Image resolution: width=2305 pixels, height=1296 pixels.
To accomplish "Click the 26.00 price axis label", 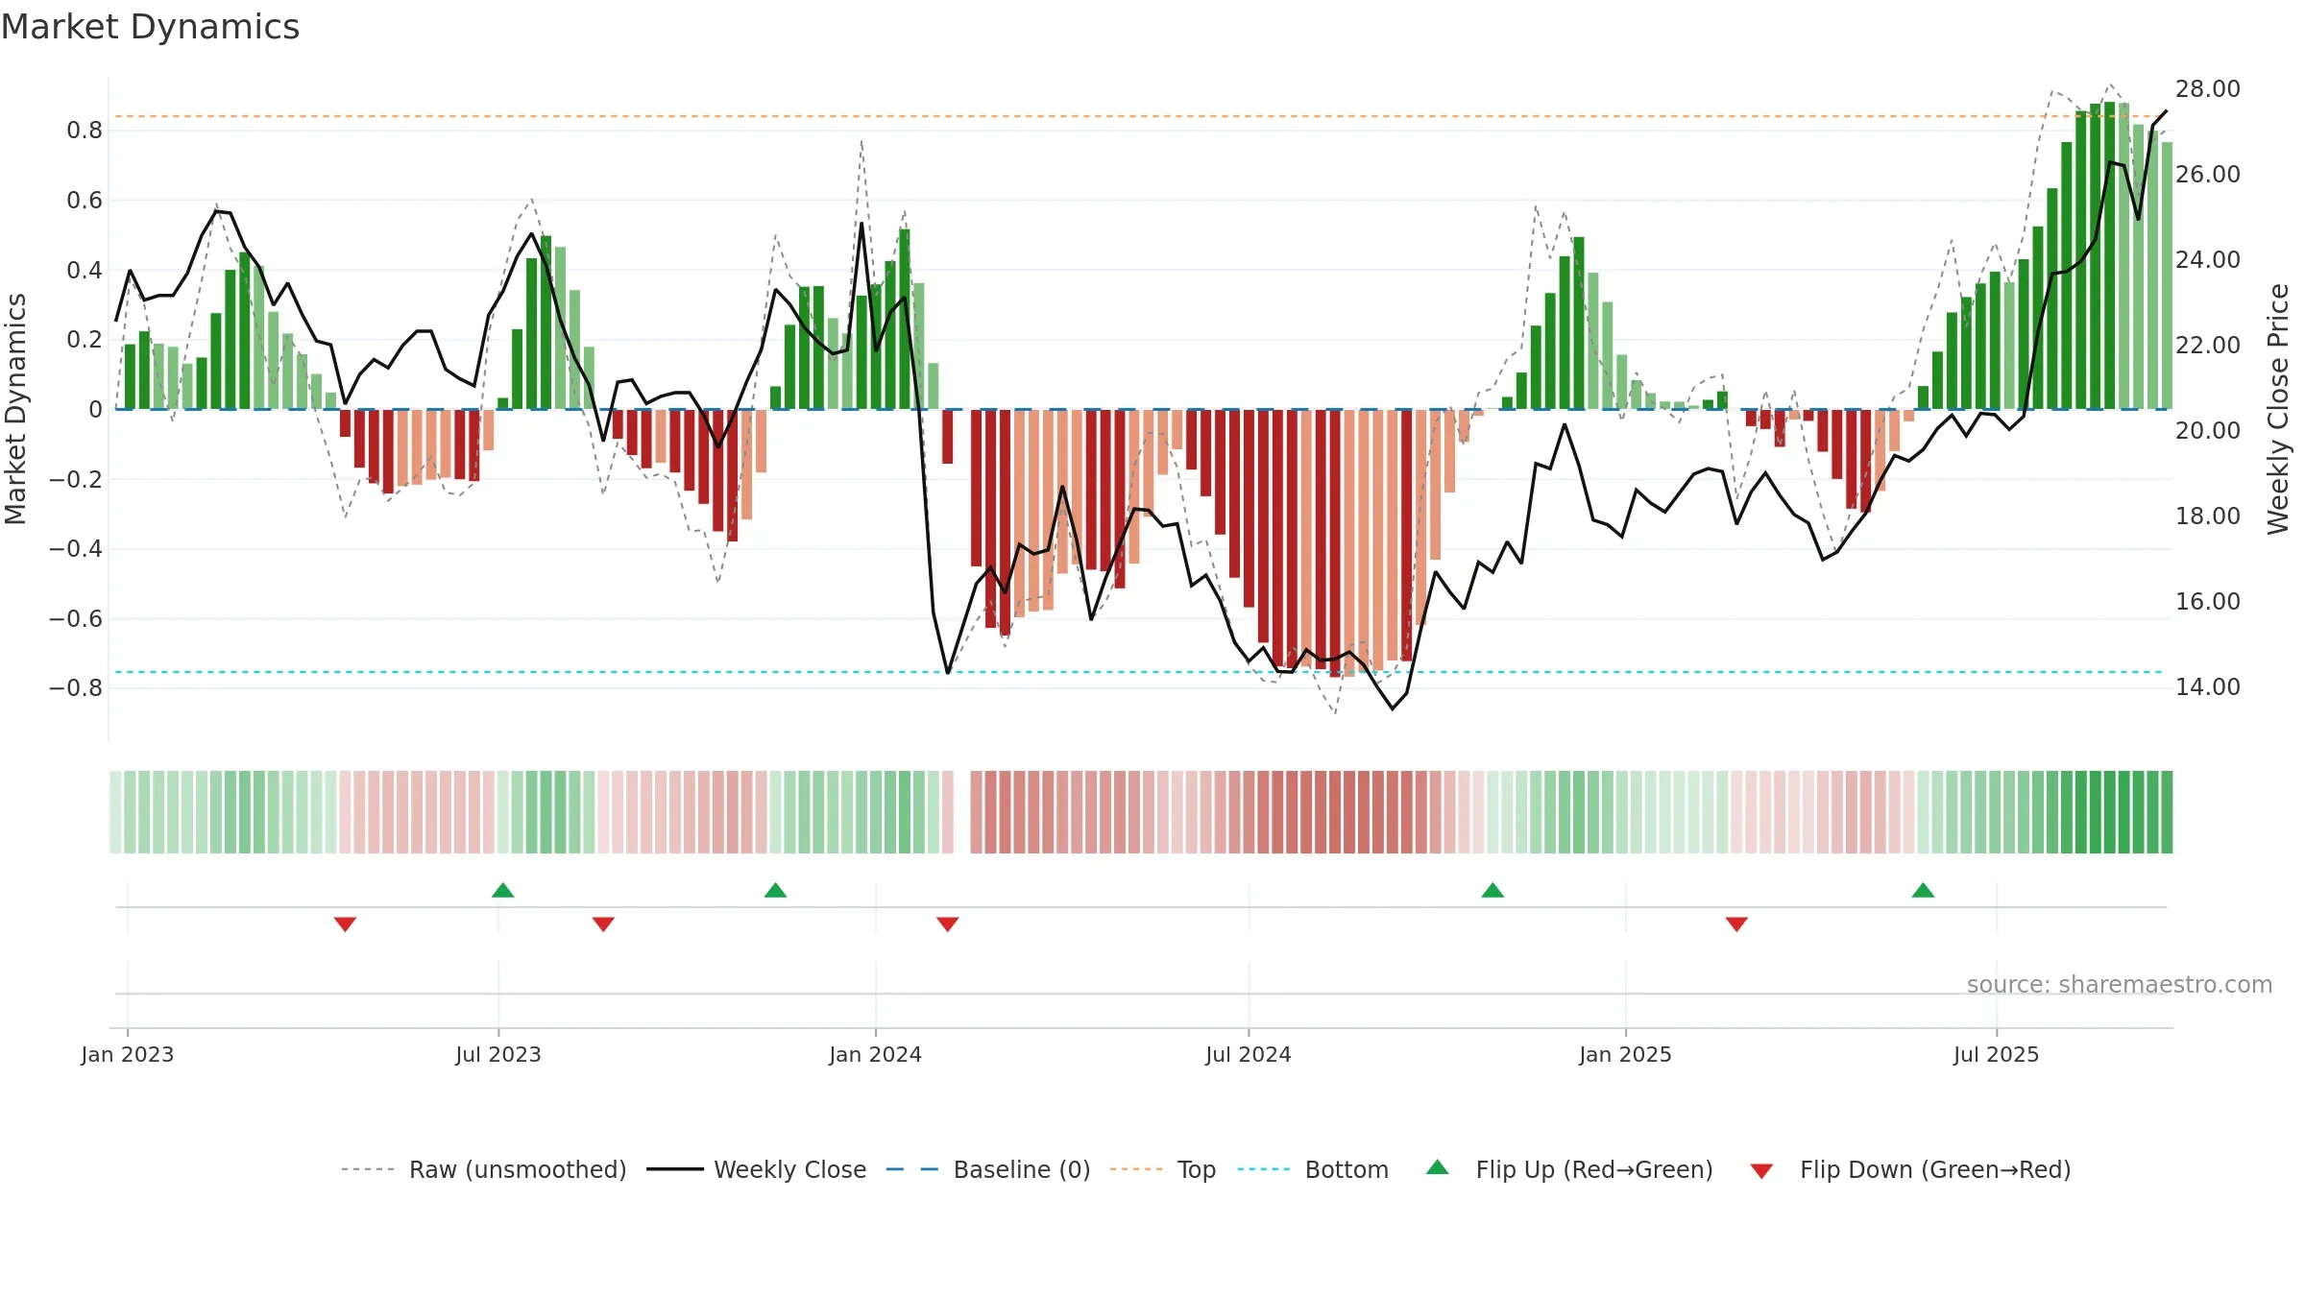I will coord(2208,175).
